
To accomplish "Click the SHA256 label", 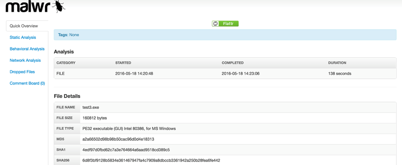I will [x=63, y=160].
